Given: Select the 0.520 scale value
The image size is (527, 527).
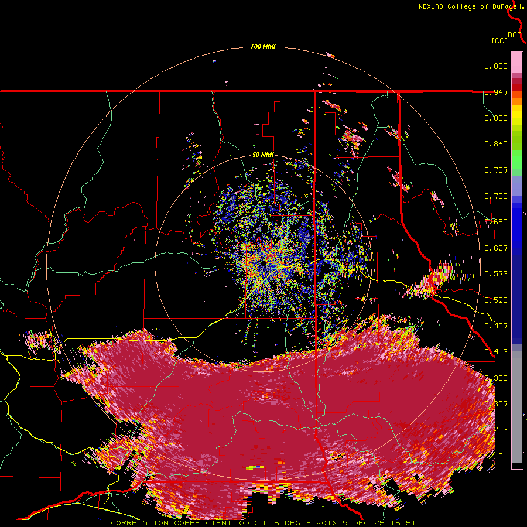Looking at the screenshot, I should coord(496,300).
